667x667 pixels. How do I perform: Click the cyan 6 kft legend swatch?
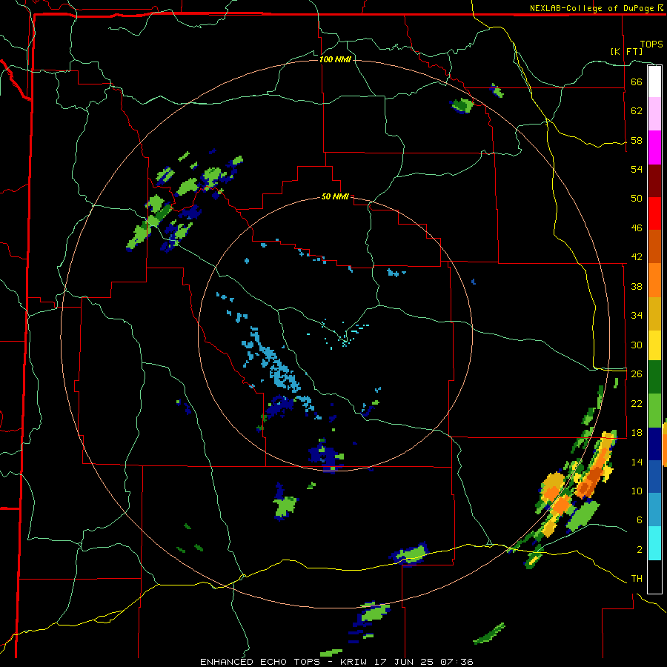coord(654,543)
